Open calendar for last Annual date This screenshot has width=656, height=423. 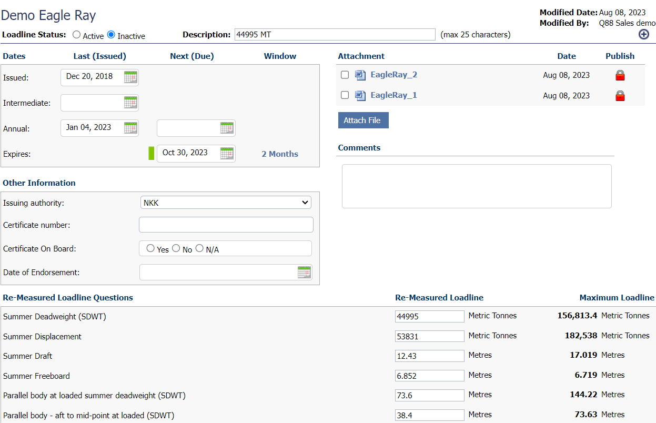coord(130,128)
